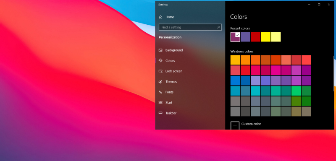This screenshot has height=161, width=336.
Task: Choose the bright blue Windows color
Action: (x=235, y=80)
